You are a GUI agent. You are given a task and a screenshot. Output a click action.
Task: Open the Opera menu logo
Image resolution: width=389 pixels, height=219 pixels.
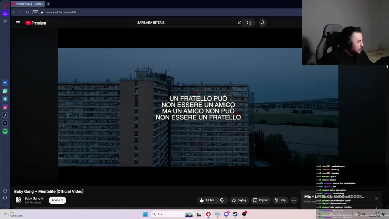pyautogui.click(x=5, y=5)
